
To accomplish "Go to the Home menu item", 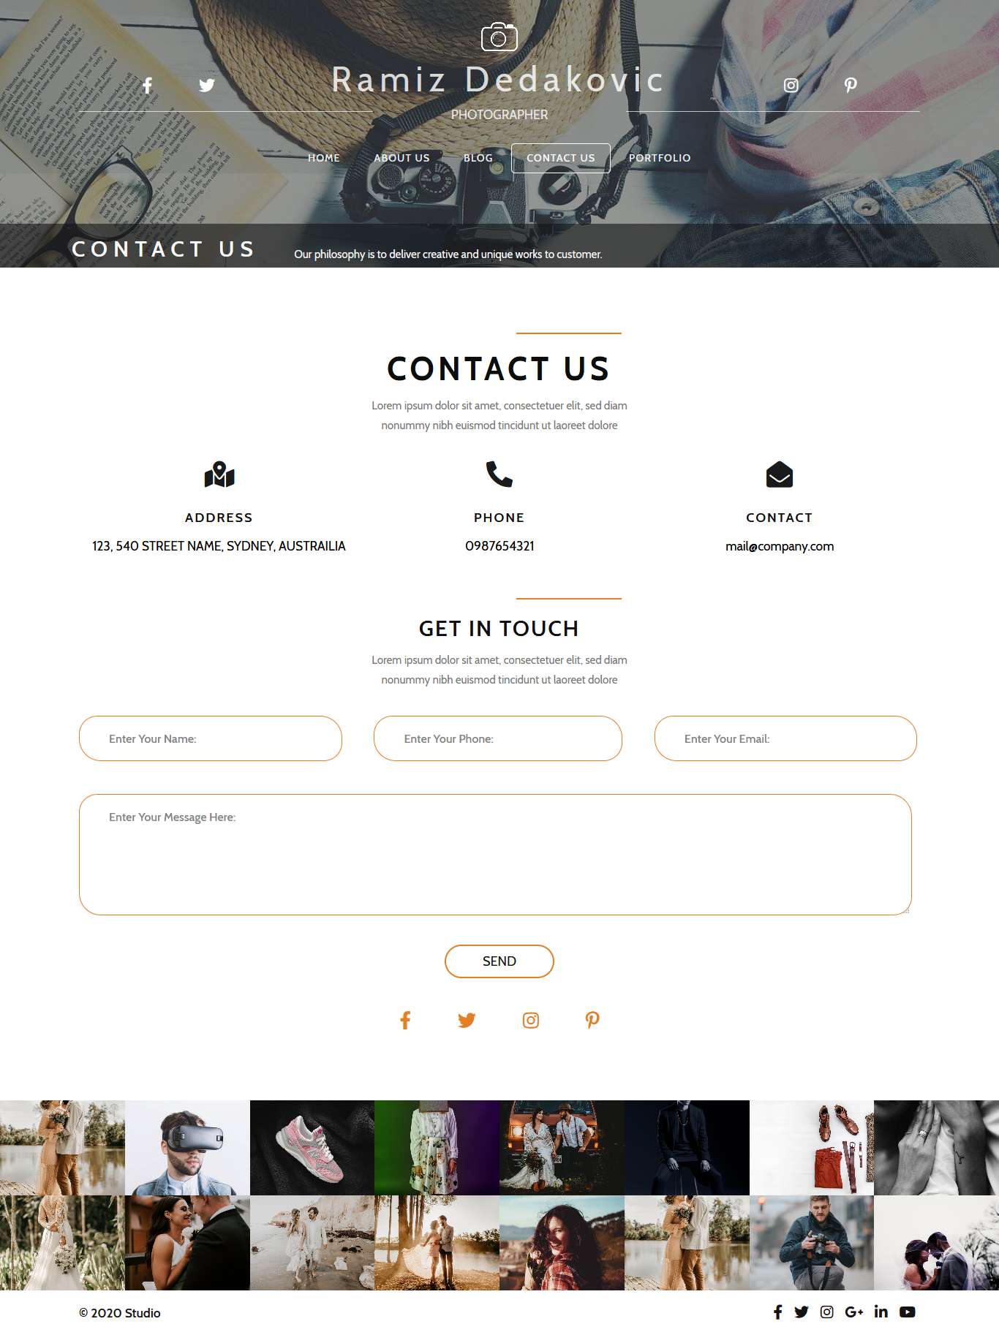I will [x=324, y=158].
